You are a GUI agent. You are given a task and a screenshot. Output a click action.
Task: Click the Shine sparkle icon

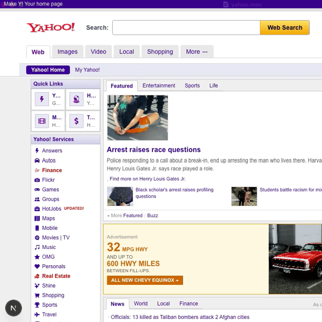click(x=37, y=286)
